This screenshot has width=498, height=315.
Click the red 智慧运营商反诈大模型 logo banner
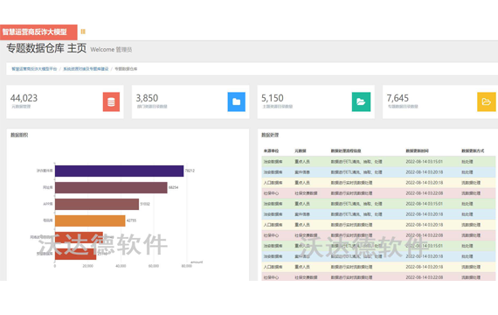click(x=38, y=32)
